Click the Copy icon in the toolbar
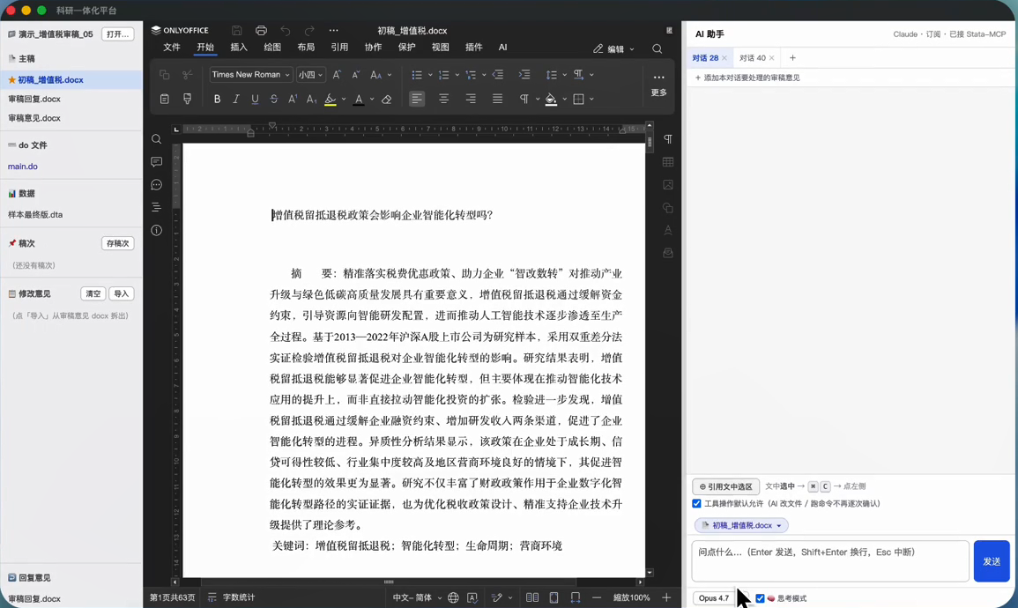The width and height of the screenshot is (1018, 608). (164, 75)
